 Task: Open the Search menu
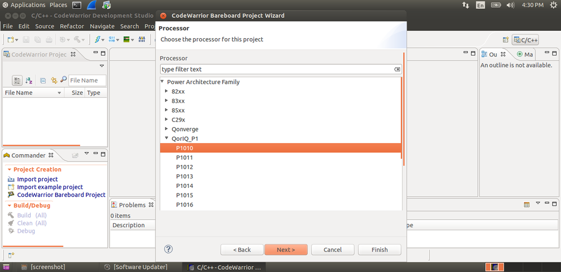[130, 26]
